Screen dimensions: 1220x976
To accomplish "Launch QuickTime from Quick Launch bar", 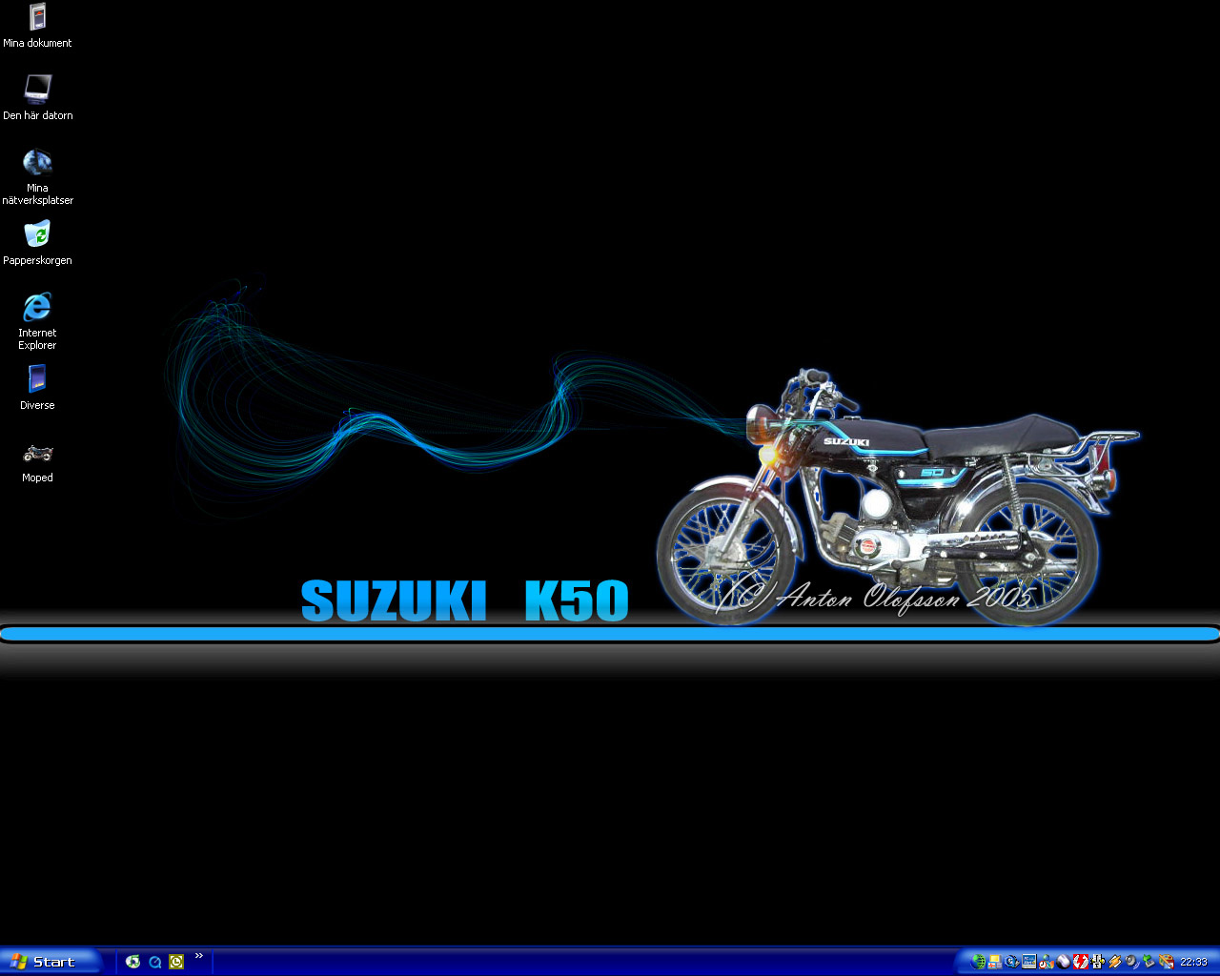I will (155, 962).
